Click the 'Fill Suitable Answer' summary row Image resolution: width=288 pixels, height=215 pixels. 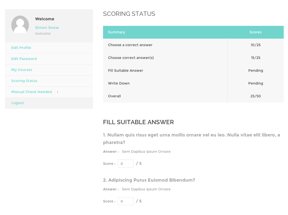point(126,70)
